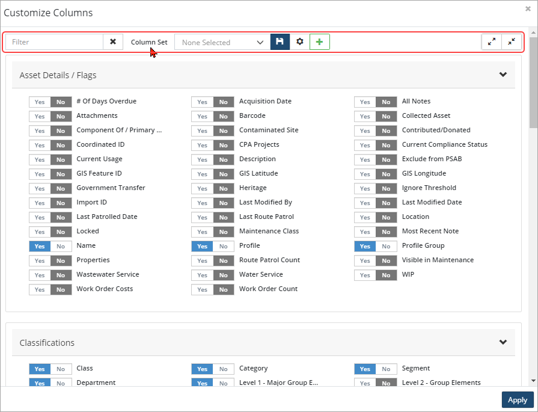Click the Classifications section header
This screenshot has height=412, width=538.
47,343
